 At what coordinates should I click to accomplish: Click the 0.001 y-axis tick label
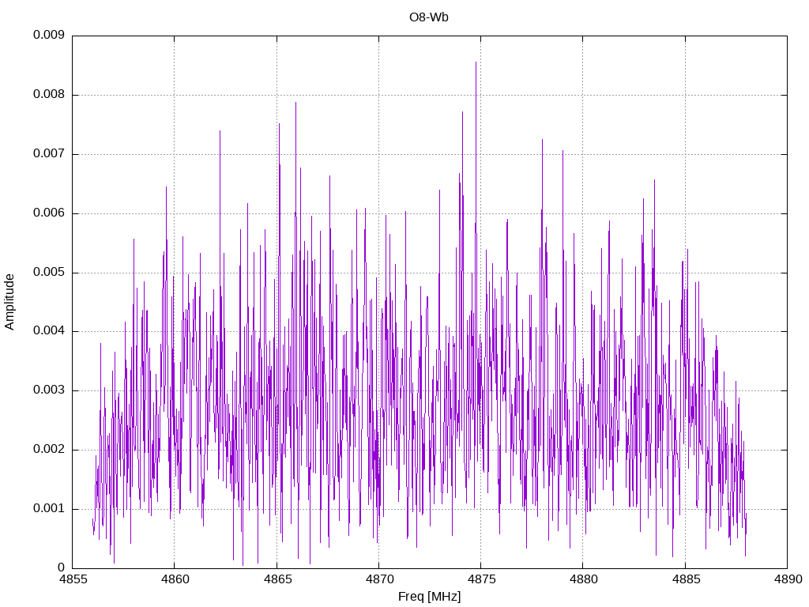[49, 509]
